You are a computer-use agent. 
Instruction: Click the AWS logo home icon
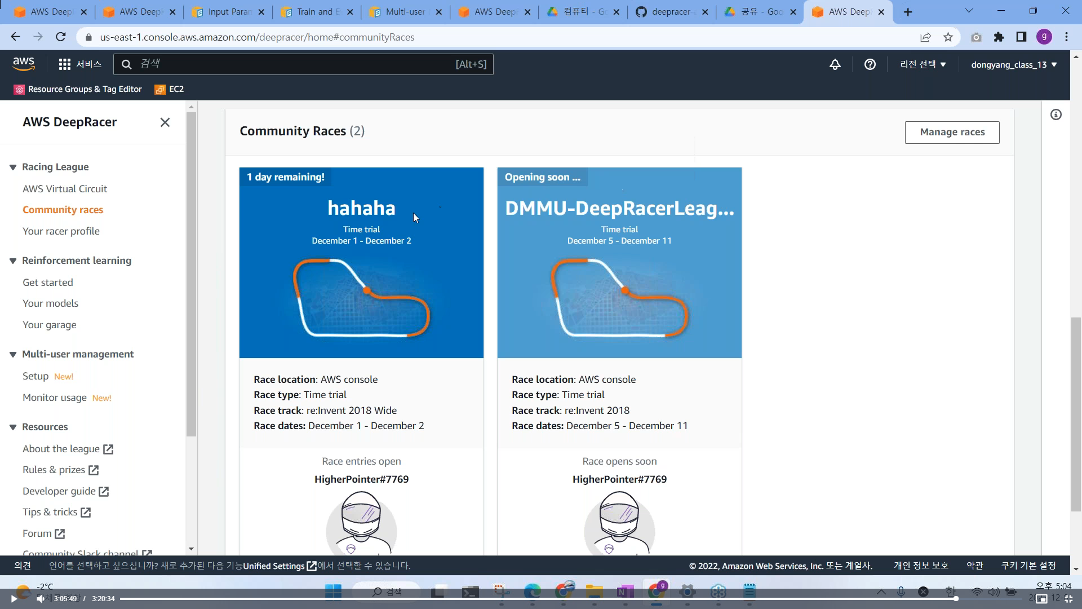[24, 64]
